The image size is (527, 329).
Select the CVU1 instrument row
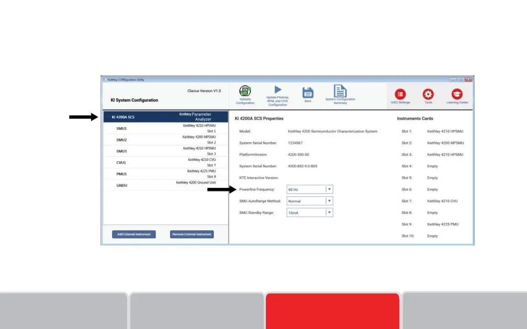(x=166, y=163)
